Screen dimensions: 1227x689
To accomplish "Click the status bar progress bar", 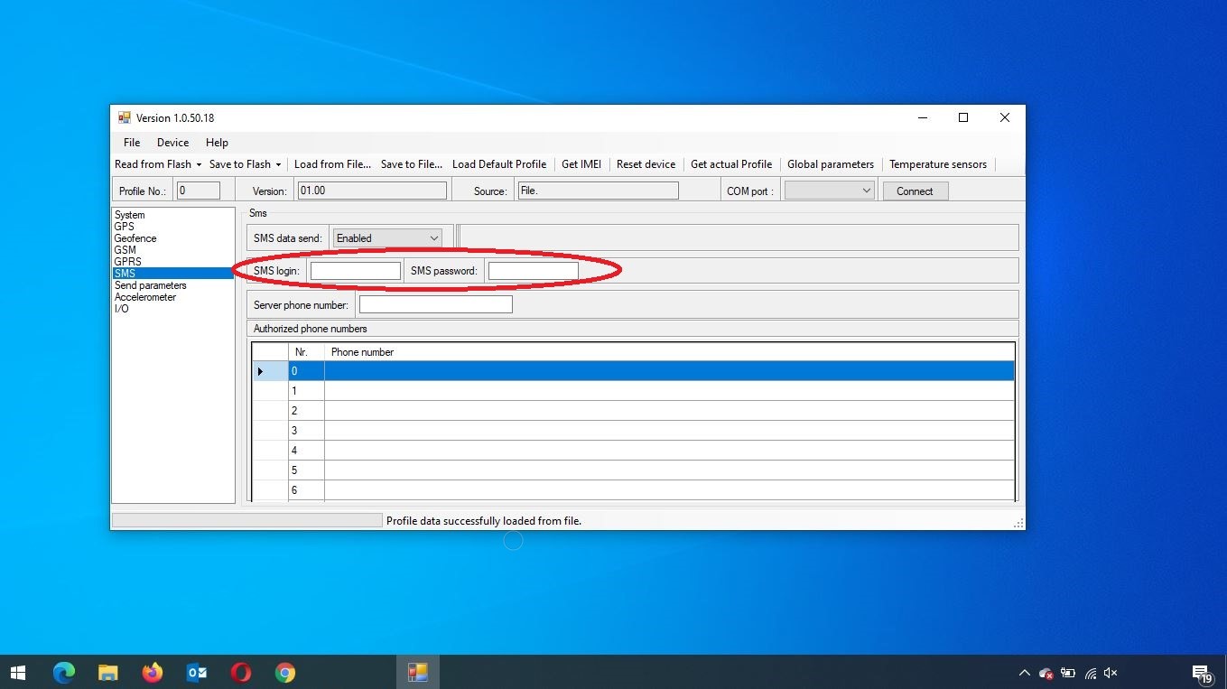I will pos(246,521).
